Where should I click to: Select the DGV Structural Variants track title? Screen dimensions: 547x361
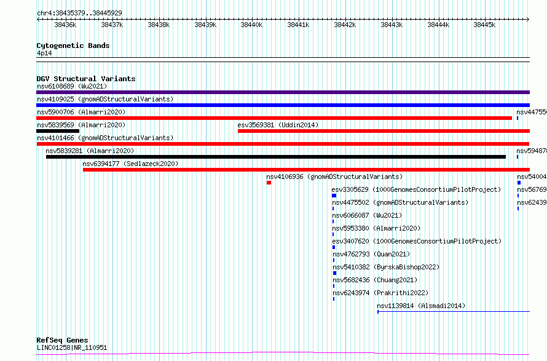coord(86,79)
